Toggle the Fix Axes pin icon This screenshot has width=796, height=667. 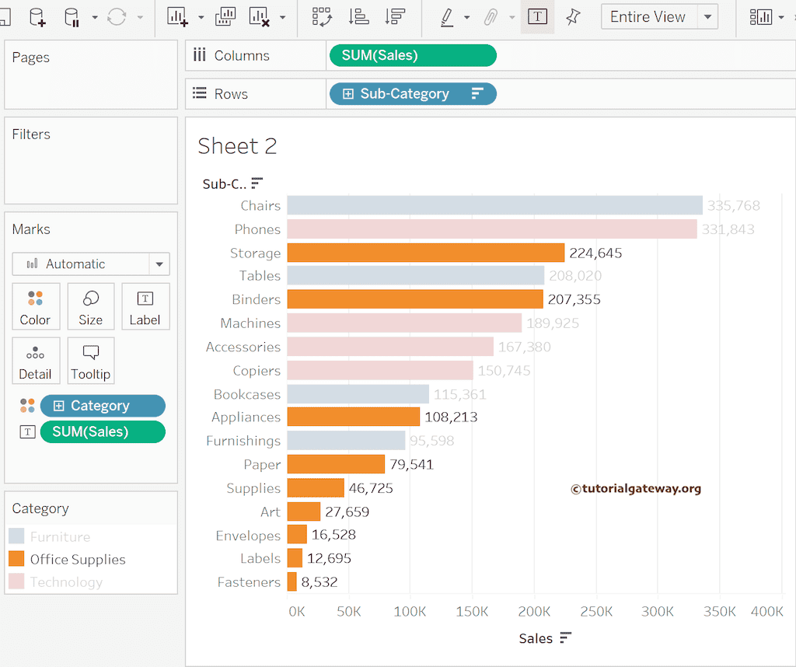[573, 17]
